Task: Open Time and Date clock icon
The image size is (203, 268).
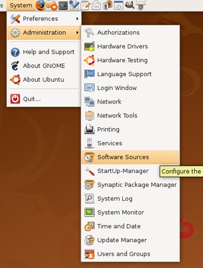Action: 89,226
